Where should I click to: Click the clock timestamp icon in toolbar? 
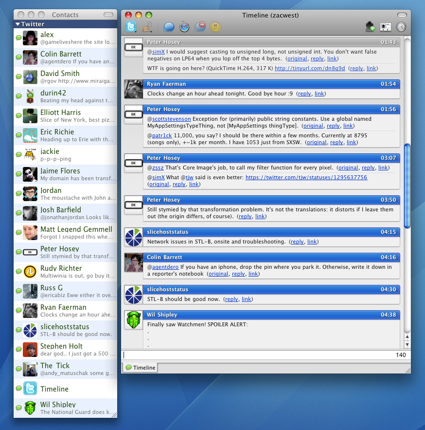click(401, 27)
